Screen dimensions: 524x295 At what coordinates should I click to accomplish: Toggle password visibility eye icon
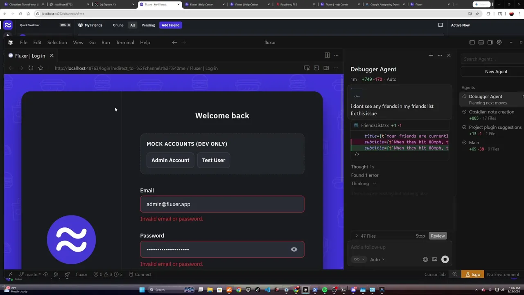pos(294,249)
